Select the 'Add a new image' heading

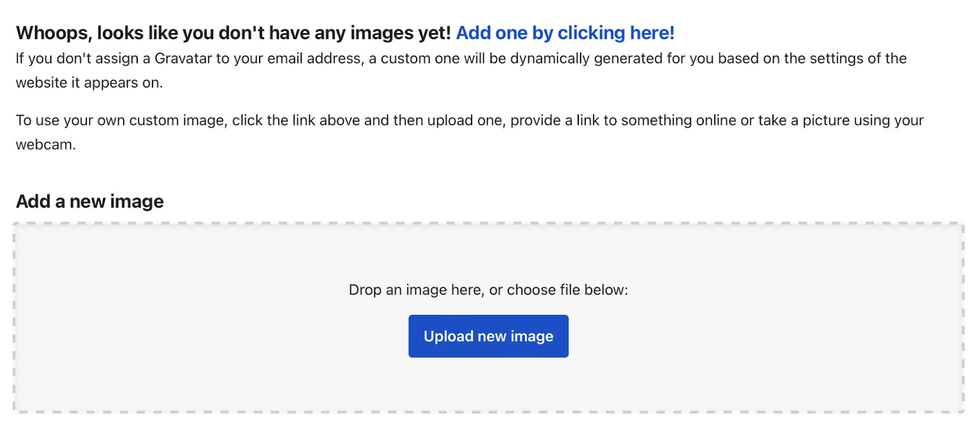click(90, 201)
